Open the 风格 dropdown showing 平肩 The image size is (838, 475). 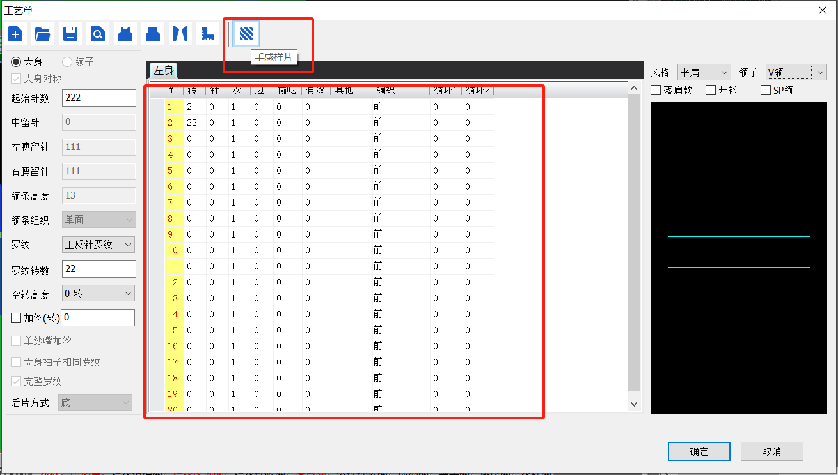coord(704,72)
